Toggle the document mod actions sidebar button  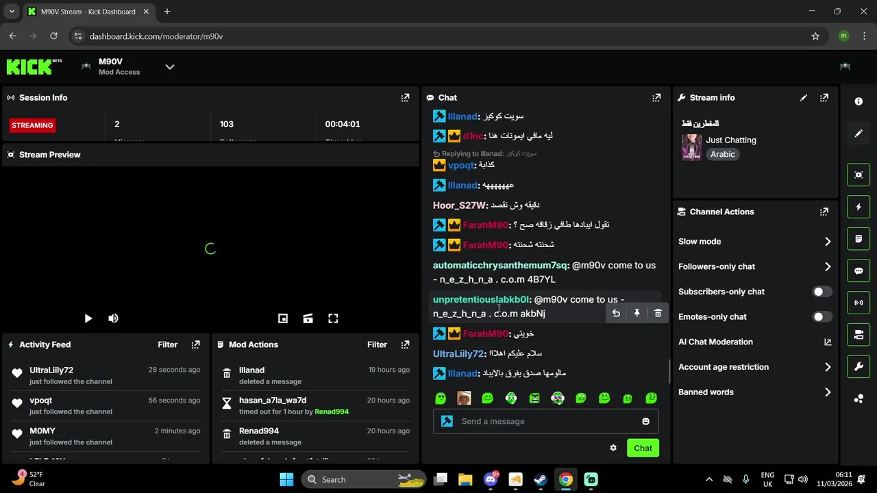[x=859, y=239]
